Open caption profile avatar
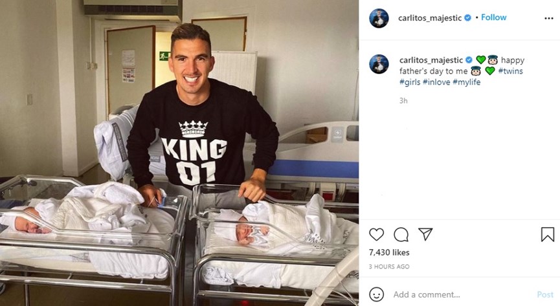560x306 pixels. pyautogui.click(x=379, y=64)
